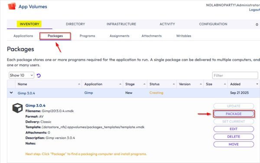This screenshot has width=260, height=163.
Task: Click the Logout link
Action: pyautogui.click(x=254, y=10)
